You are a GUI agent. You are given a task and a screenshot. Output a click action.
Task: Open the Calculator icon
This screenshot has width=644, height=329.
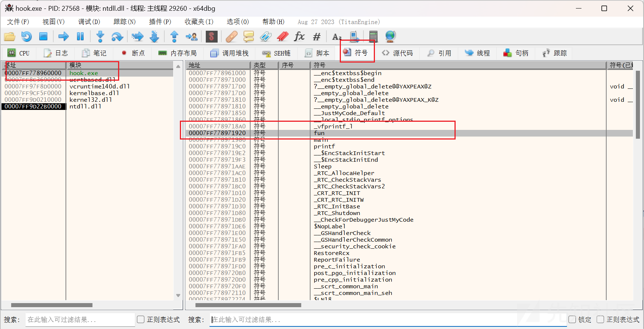[373, 36]
